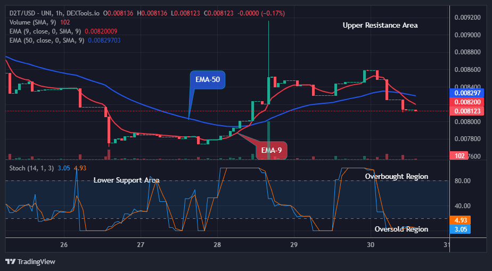Click the red 0.008200 price tag
The image size is (492, 271).
coord(466,102)
